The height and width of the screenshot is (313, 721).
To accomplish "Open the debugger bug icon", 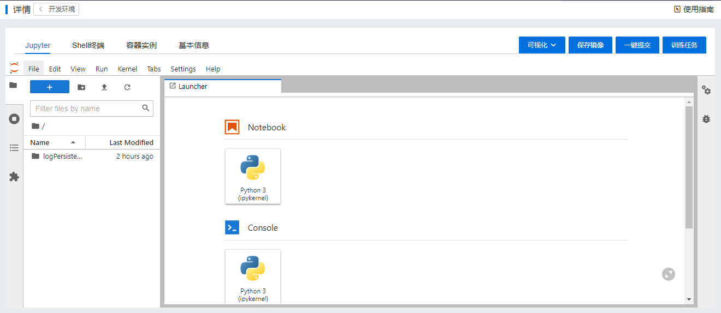I will pyautogui.click(x=706, y=119).
